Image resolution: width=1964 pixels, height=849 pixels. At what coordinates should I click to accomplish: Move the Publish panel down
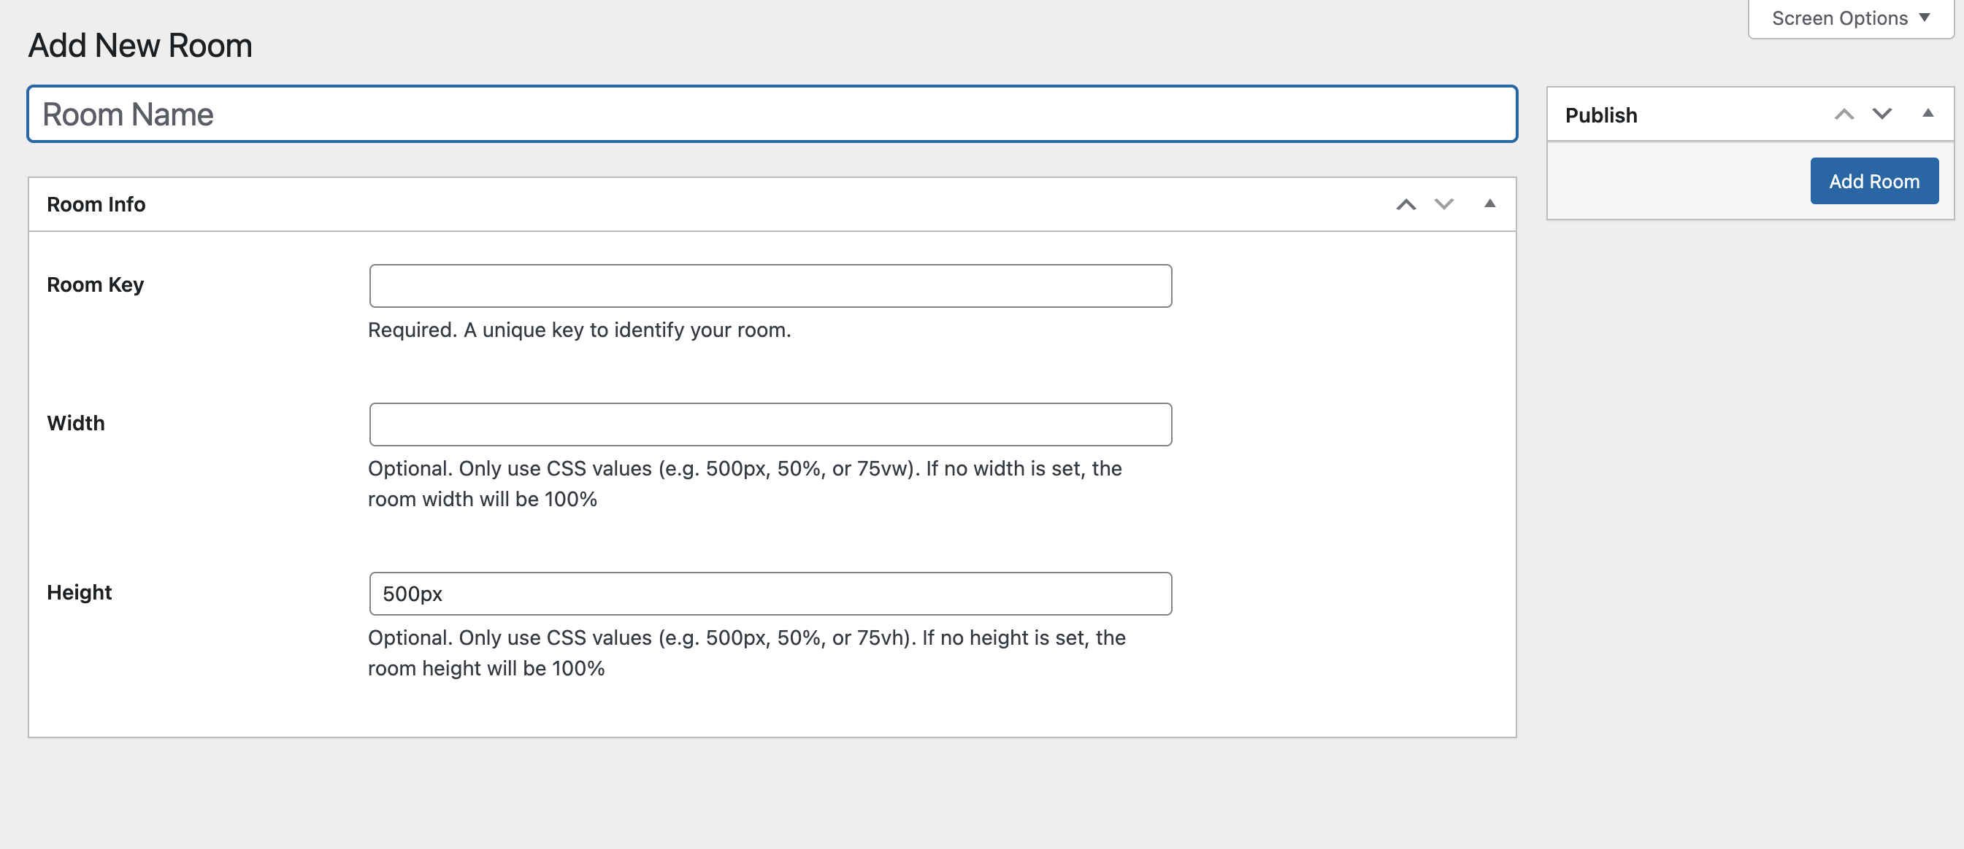pyautogui.click(x=1881, y=115)
